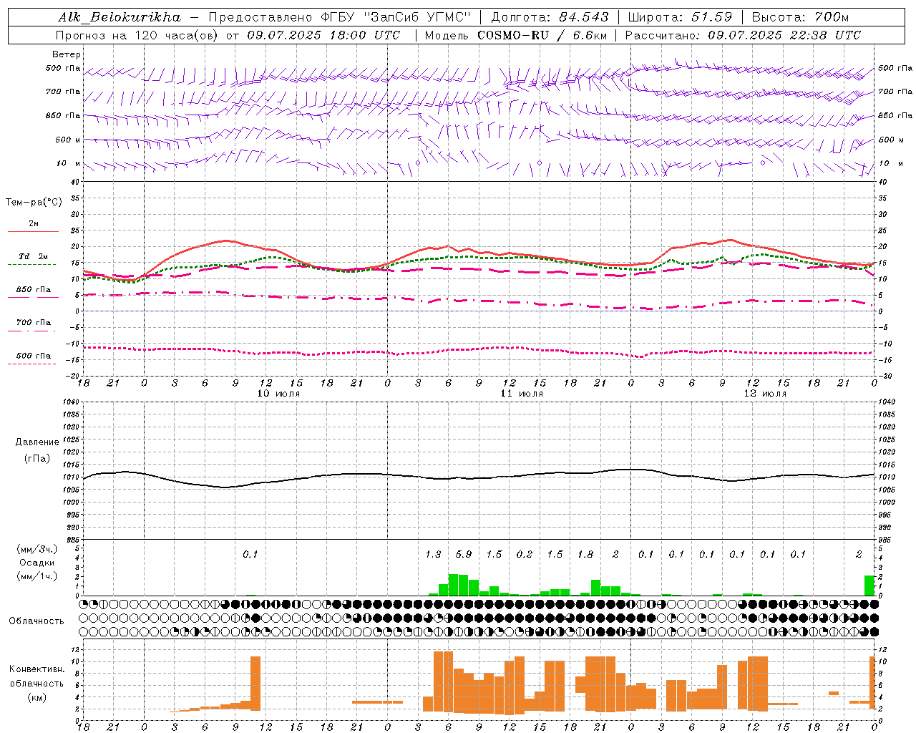Click the longitude value Долгота: 84.543
The image size is (916, 733).
point(550,17)
